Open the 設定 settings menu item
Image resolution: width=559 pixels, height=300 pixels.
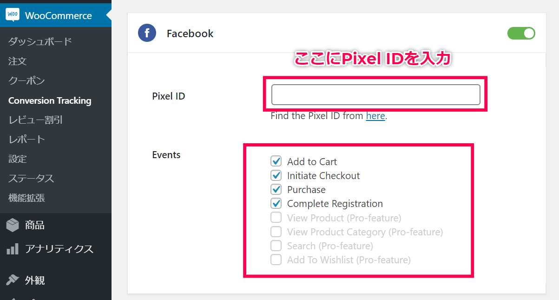click(x=18, y=159)
